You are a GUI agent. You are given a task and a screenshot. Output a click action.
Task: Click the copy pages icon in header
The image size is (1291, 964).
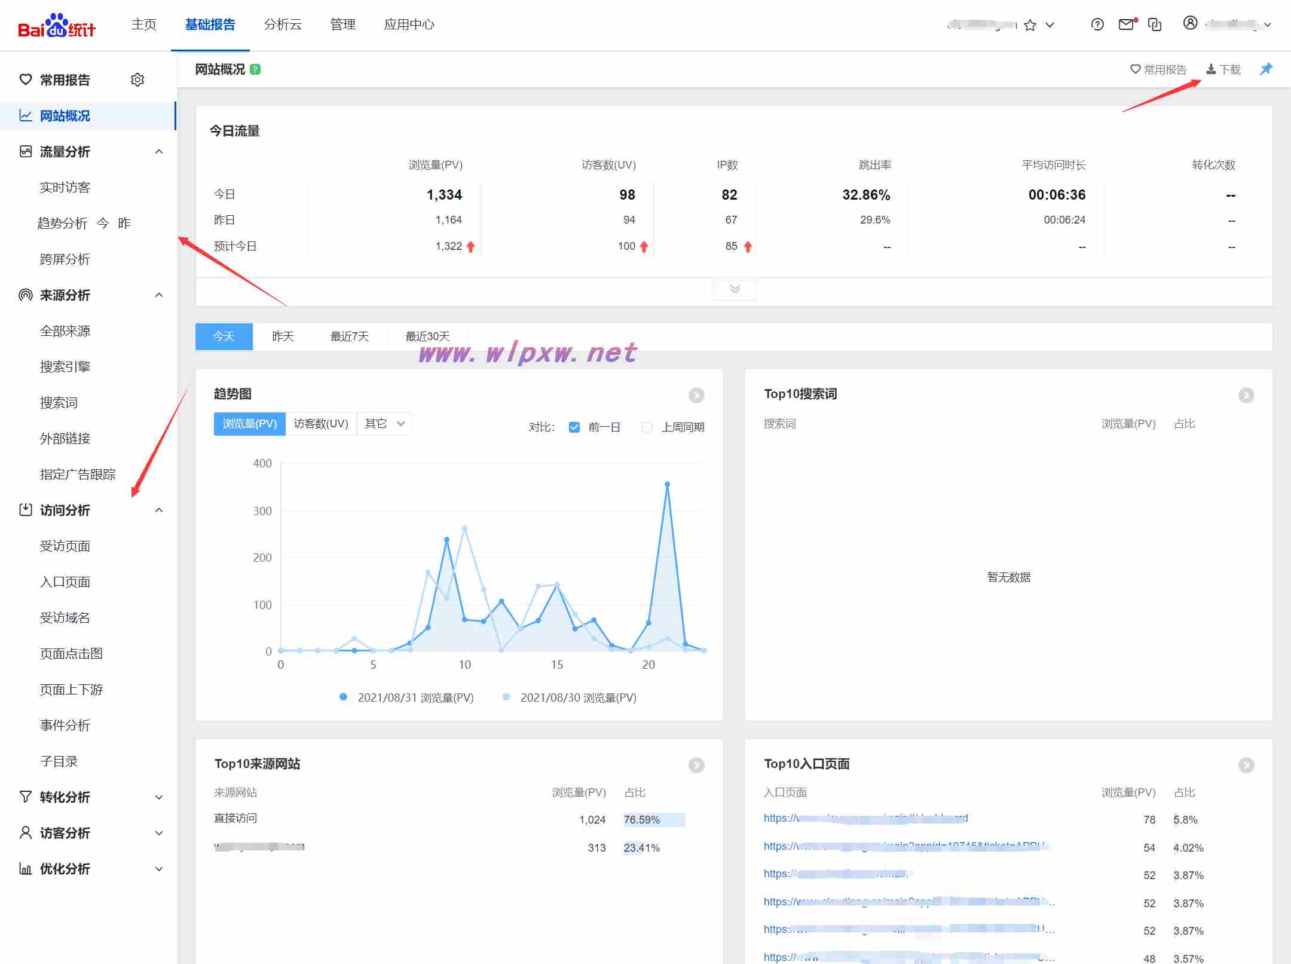(x=1155, y=25)
